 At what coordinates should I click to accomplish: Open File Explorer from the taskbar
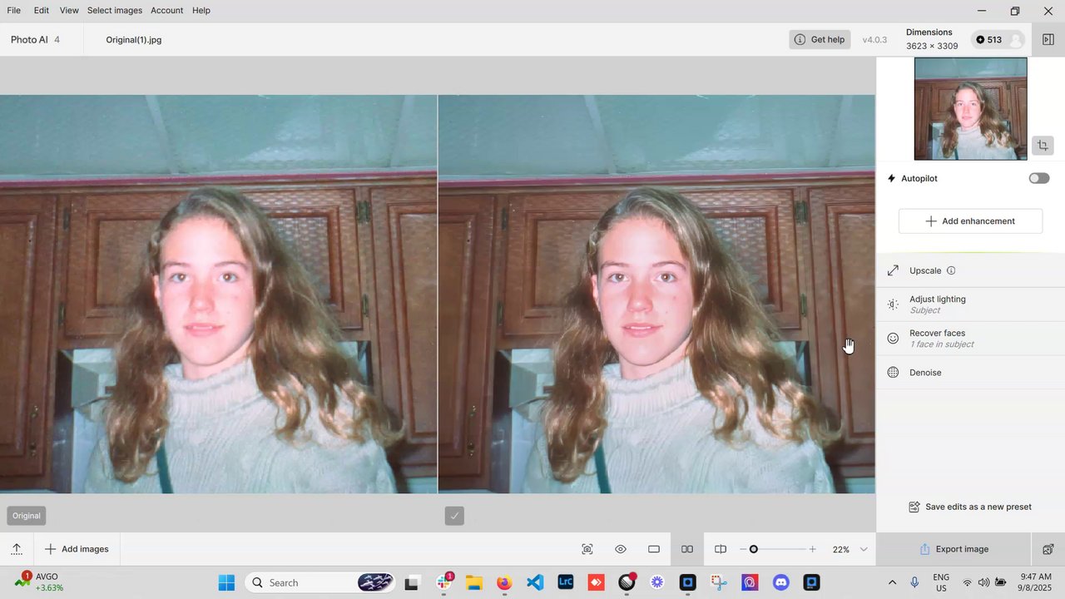(474, 582)
